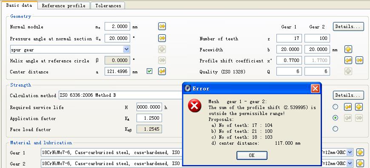Click sizing arrow icon for Profile shift coefficient
Viewport: 370px width, 168px height.
[x=348, y=60]
